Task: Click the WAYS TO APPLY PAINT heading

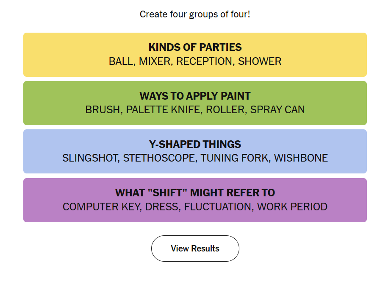Action: [x=195, y=96]
